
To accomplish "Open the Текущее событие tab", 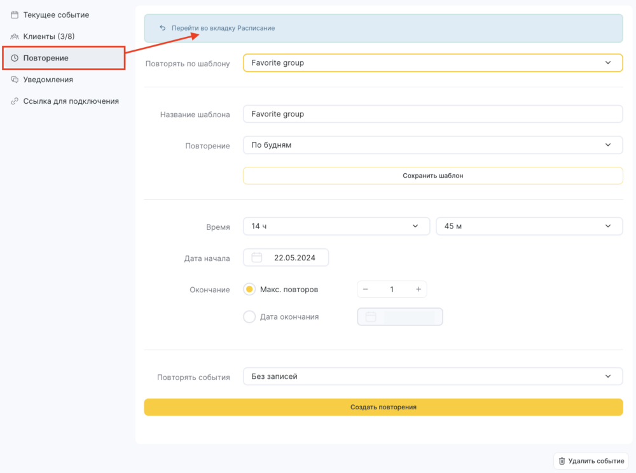I will [x=63, y=15].
